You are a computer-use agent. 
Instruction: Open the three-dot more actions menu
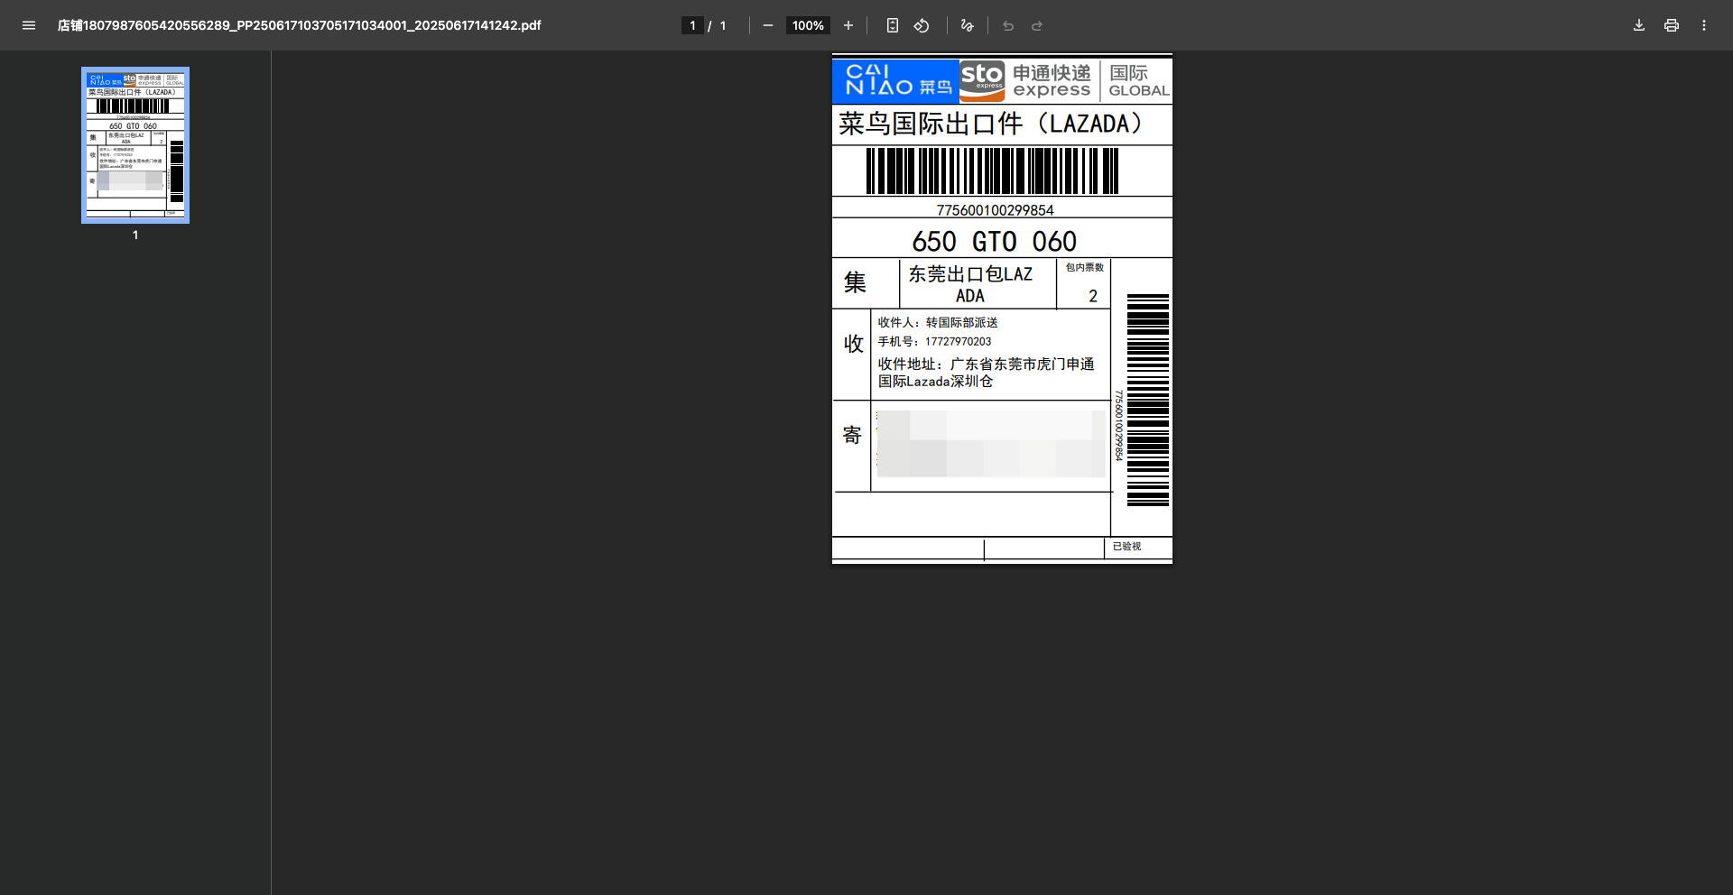[x=1704, y=25]
